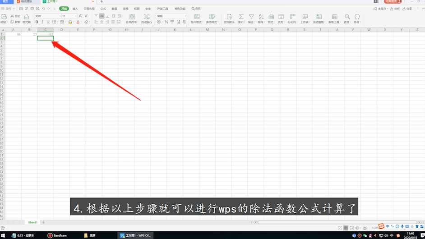
Task: Click the Sort A-Z icon
Action: [x=261, y=17]
